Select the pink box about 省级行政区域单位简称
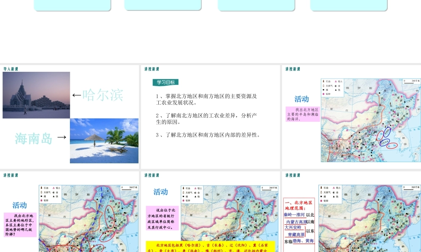 click(162, 218)
